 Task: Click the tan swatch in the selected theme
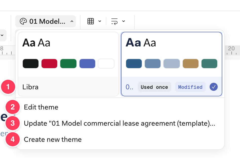(x=191, y=63)
